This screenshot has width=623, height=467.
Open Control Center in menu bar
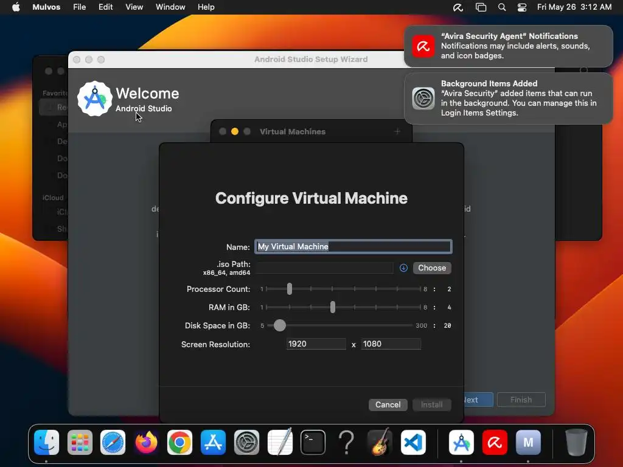tap(521, 7)
